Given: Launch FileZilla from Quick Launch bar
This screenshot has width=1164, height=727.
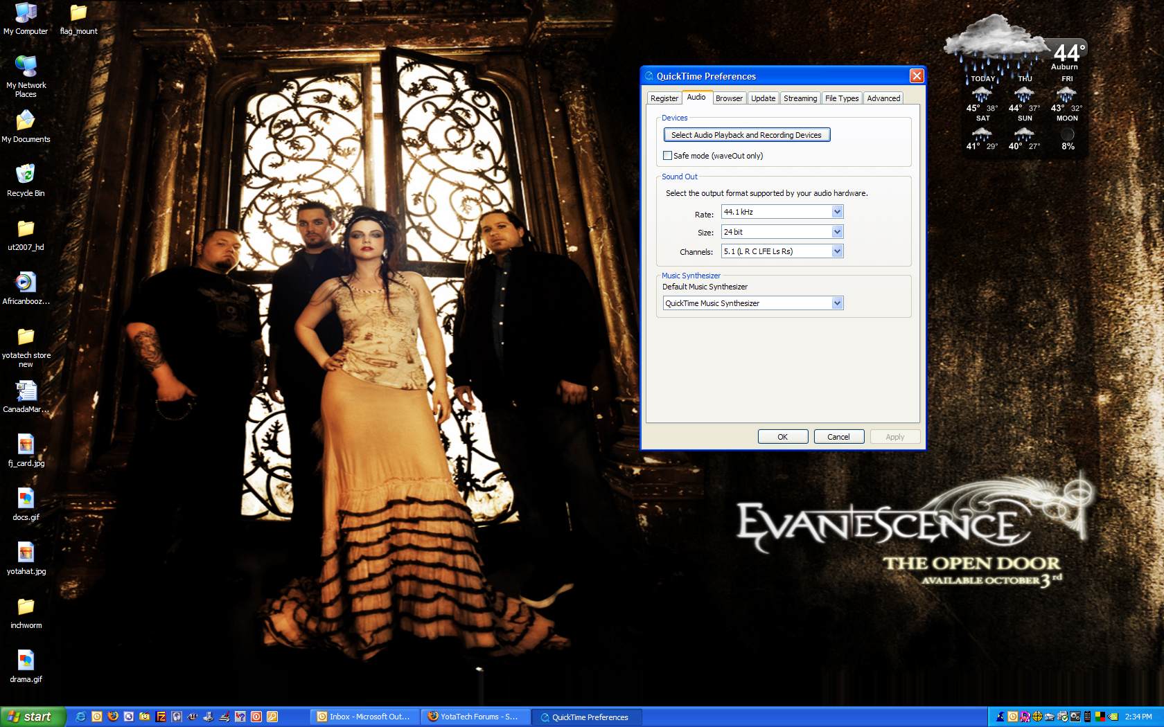Looking at the screenshot, I should tap(161, 717).
